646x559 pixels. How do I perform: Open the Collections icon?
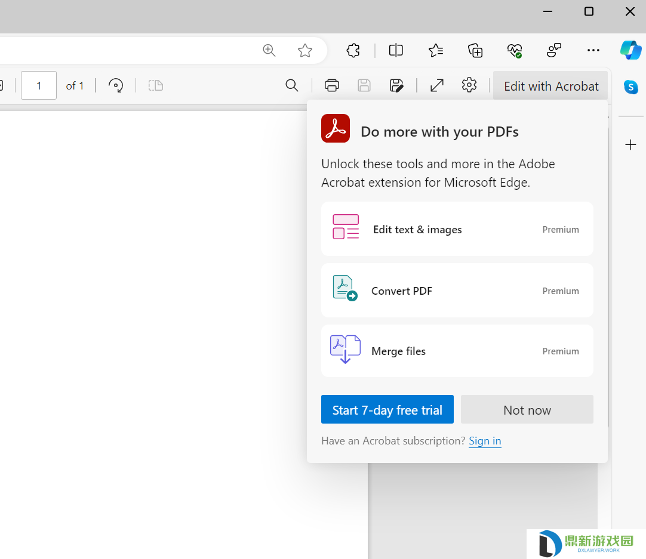(x=475, y=50)
